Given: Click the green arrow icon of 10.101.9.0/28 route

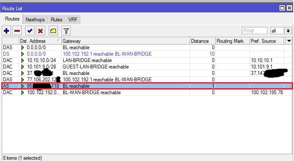Looking at the screenshot, I should click(x=23, y=67).
